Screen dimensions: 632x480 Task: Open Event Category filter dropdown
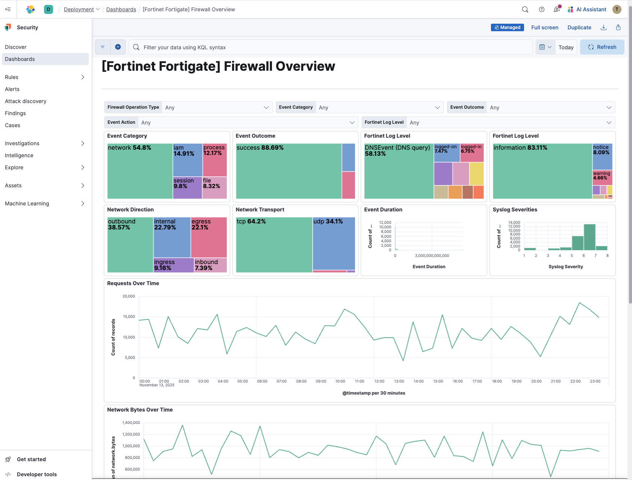360,107
